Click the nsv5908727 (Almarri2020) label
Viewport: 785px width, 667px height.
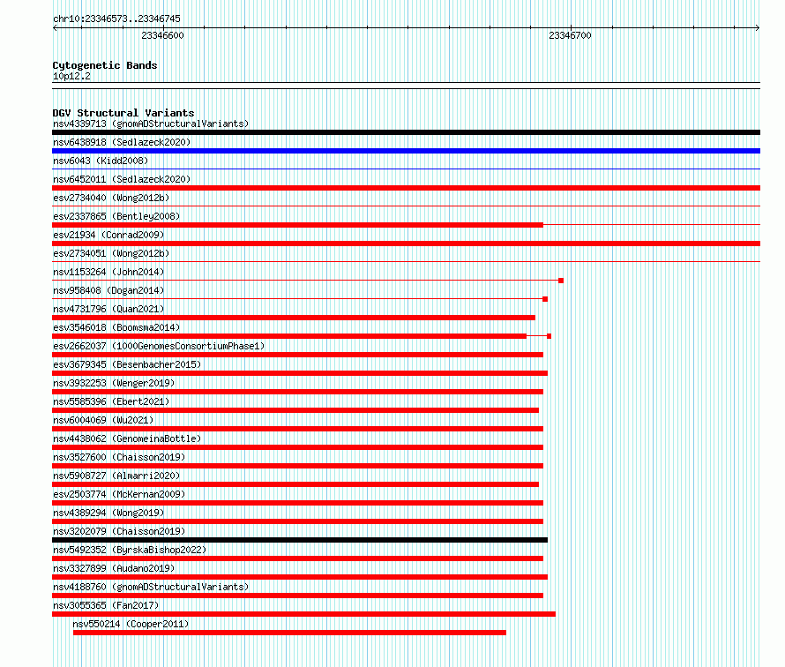click(116, 476)
